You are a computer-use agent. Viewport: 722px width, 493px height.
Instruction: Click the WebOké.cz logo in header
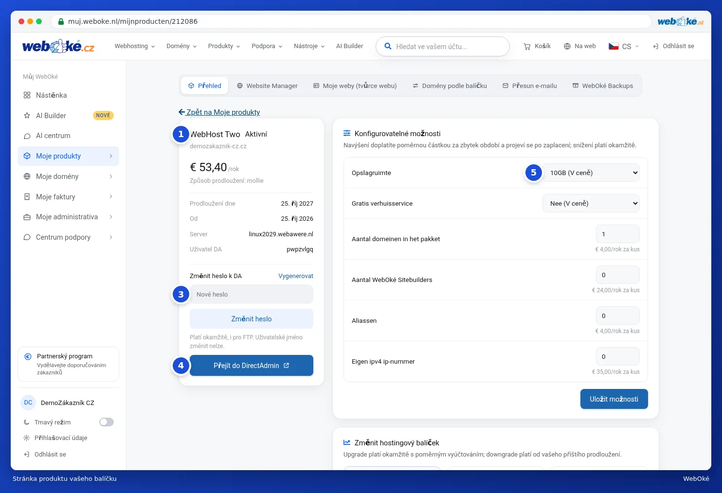click(58, 46)
